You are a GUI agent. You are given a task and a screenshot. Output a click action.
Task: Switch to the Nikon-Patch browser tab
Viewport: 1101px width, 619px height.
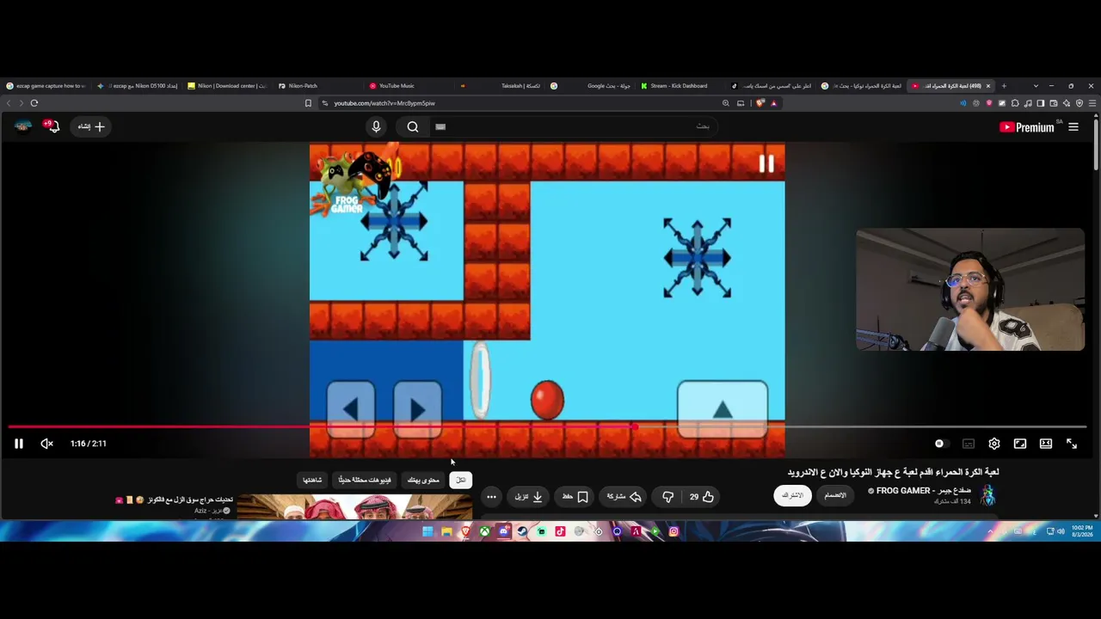[317, 86]
